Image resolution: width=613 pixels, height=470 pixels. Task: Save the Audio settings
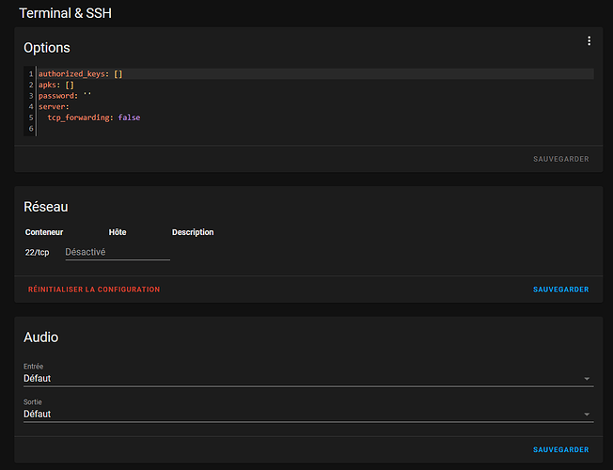[560, 449]
